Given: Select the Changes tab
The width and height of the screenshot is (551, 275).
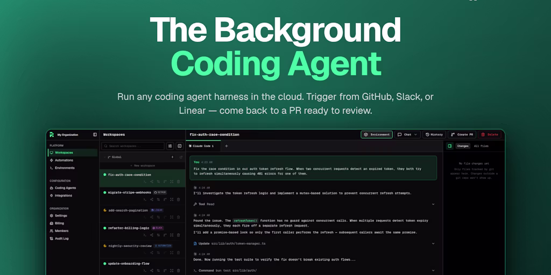Looking at the screenshot, I should pos(463,146).
